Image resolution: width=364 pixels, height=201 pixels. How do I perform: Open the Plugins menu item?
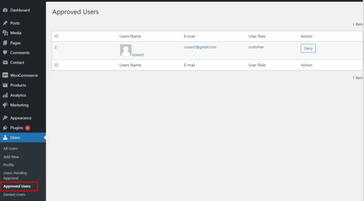[x=17, y=128]
